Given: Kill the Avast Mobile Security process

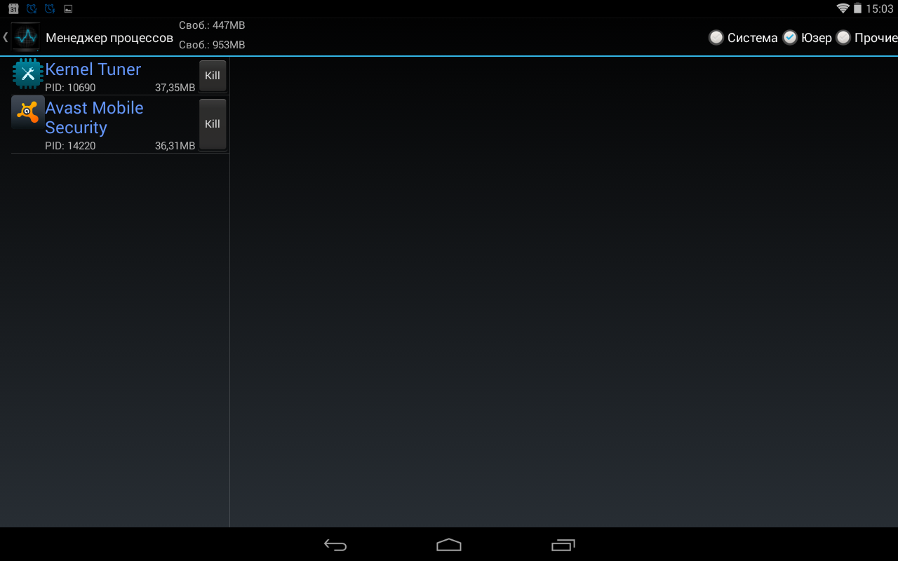Looking at the screenshot, I should [x=213, y=124].
